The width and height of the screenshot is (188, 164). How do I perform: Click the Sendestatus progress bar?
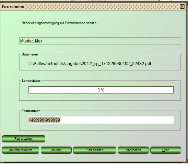[101, 90]
